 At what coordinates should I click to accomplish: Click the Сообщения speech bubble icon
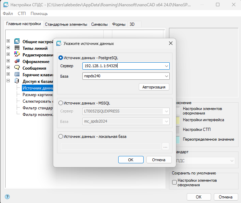click(x=17, y=68)
